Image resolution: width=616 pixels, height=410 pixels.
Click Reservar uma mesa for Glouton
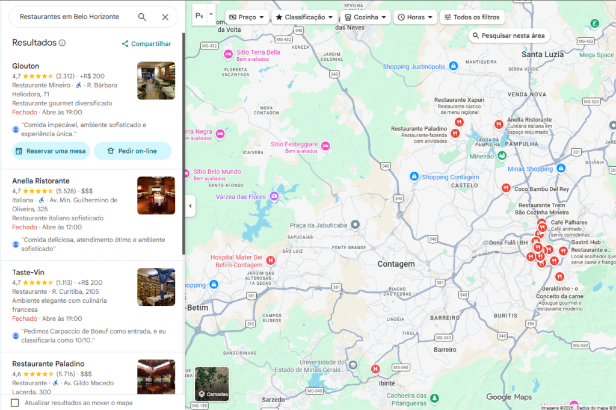51,151
